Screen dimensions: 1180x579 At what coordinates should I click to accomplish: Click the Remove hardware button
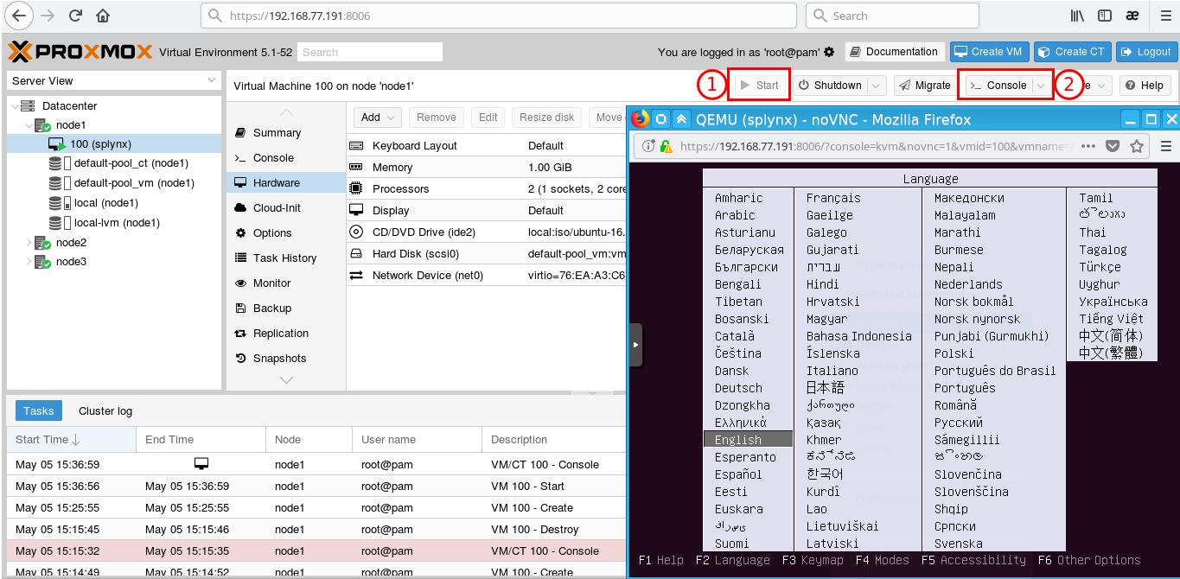point(437,118)
